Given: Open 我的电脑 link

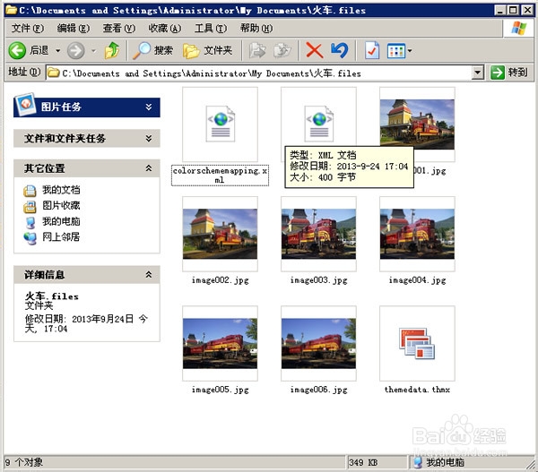Looking at the screenshot, I should 61,221.
